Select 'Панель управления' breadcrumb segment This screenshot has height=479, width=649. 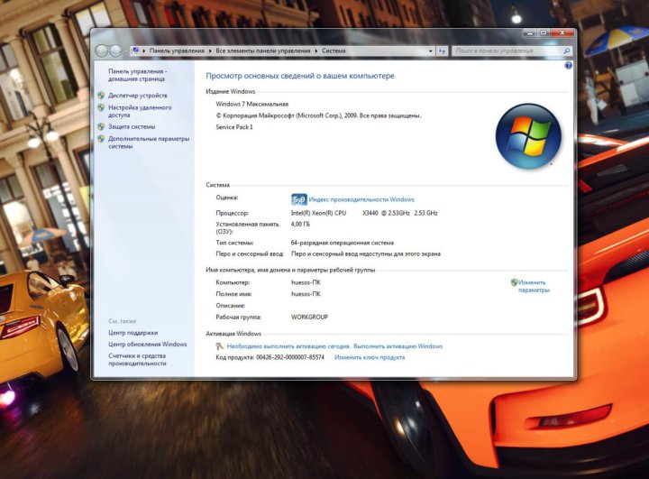point(177,51)
